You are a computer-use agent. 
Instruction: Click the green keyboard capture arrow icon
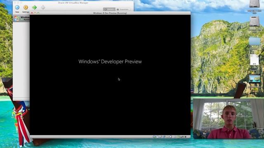click(x=179, y=137)
